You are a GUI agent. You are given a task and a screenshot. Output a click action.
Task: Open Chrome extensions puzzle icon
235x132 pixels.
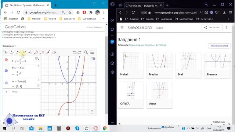91,12
